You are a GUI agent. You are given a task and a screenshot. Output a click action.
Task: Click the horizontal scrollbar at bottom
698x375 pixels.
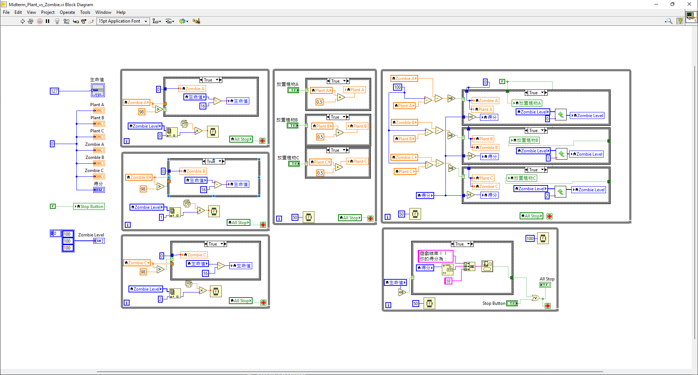pos(349,372)
